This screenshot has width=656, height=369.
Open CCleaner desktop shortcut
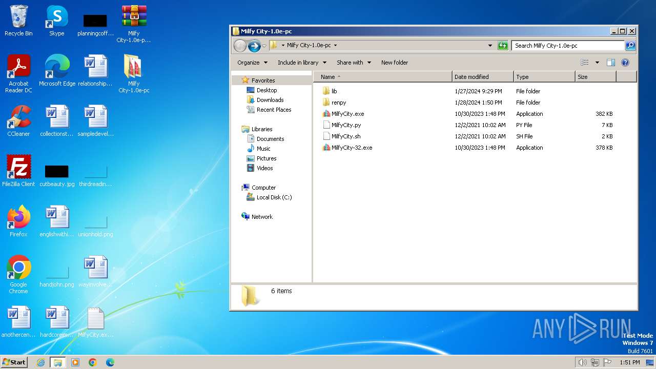(18, 121)
